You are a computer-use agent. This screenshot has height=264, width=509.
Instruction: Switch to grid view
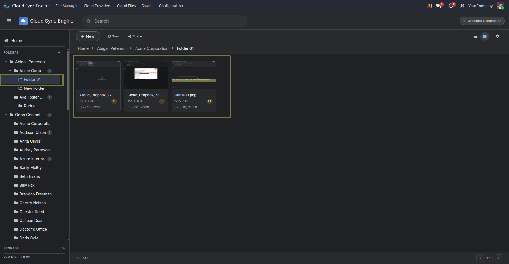[485, 36]
